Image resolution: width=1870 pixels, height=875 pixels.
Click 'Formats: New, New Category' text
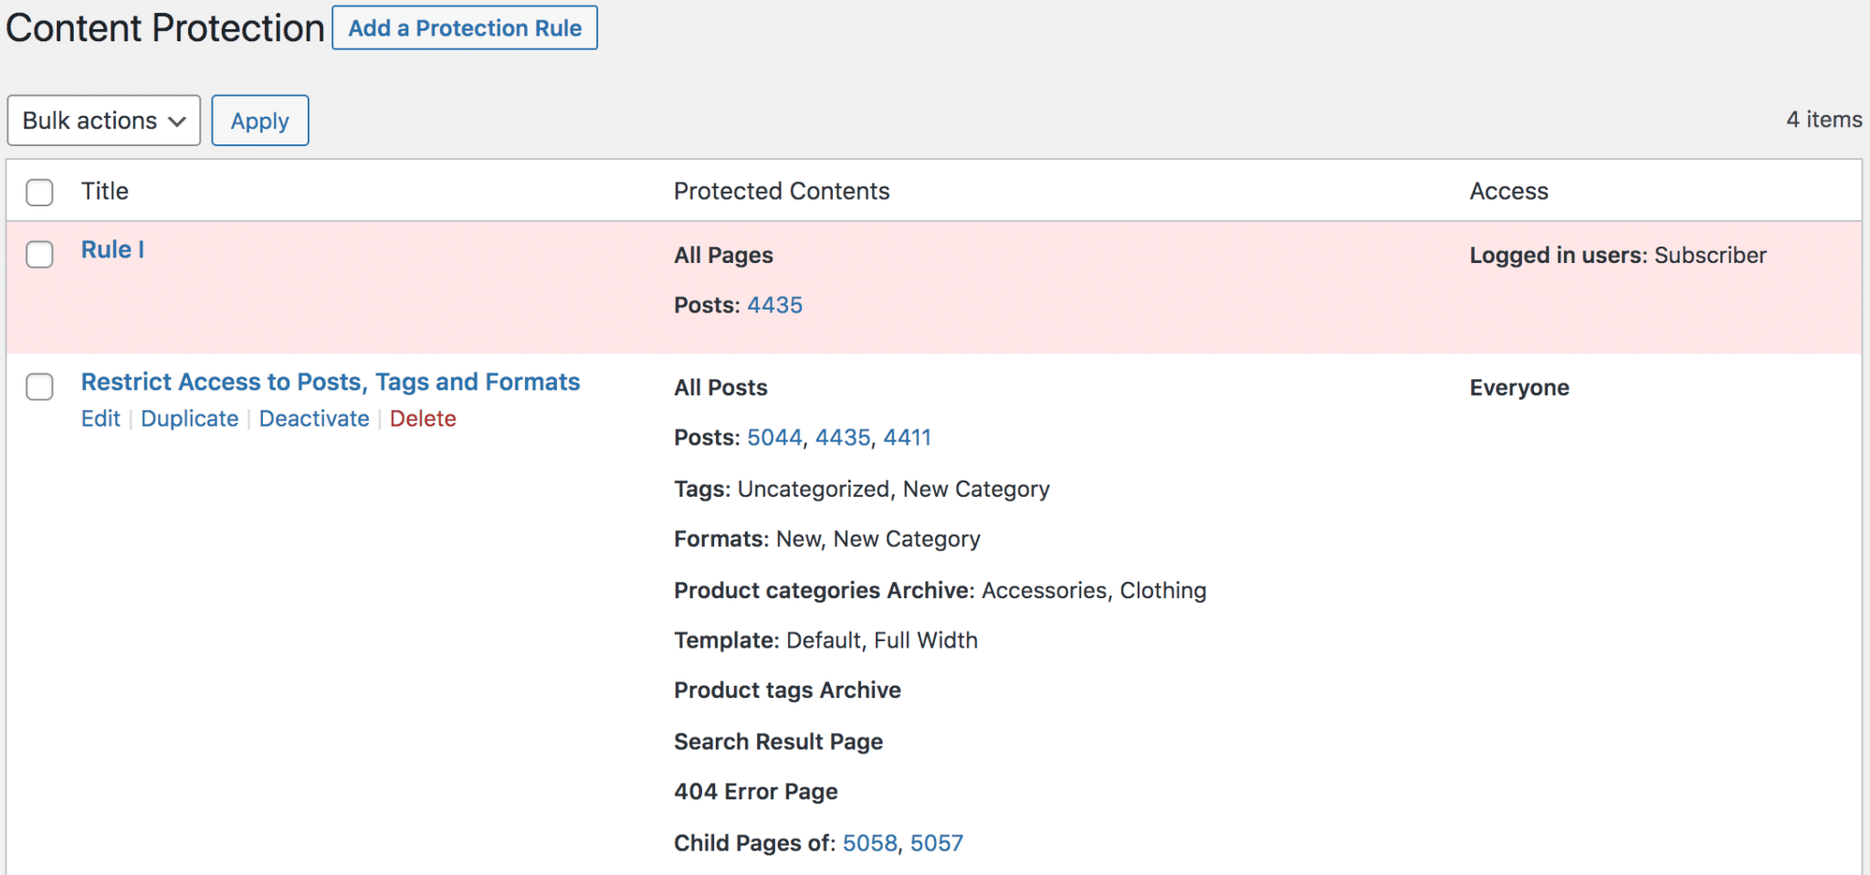pyautogui.click(x=827, y=539)
